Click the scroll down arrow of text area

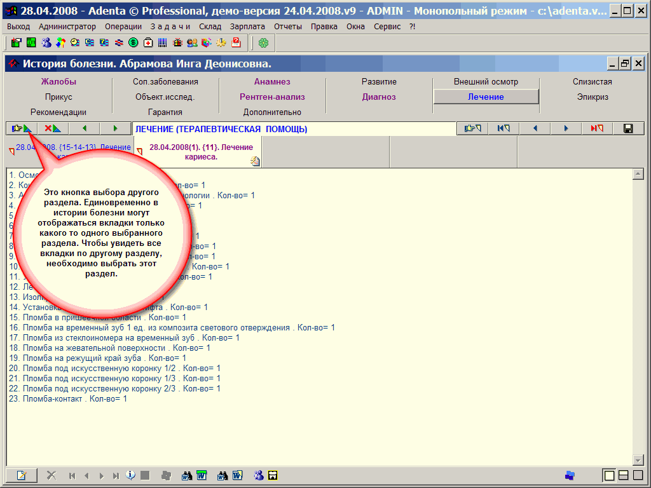click(x=638, y=459)
